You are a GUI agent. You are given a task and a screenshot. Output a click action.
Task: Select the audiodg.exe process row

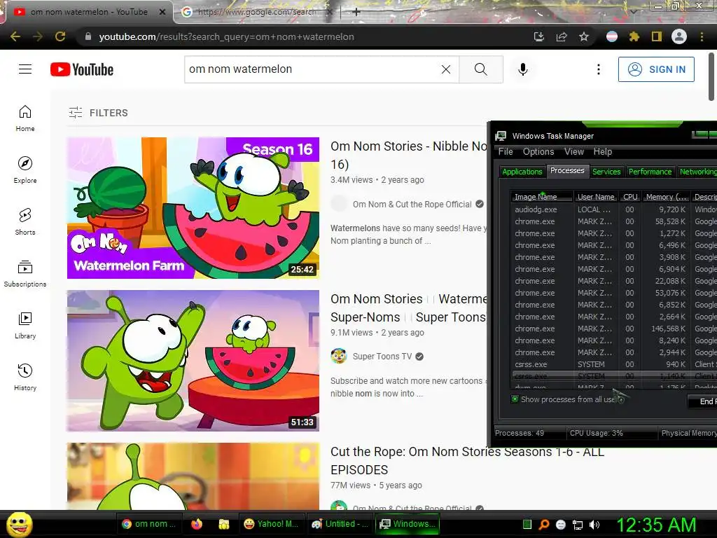coord(614,209)
